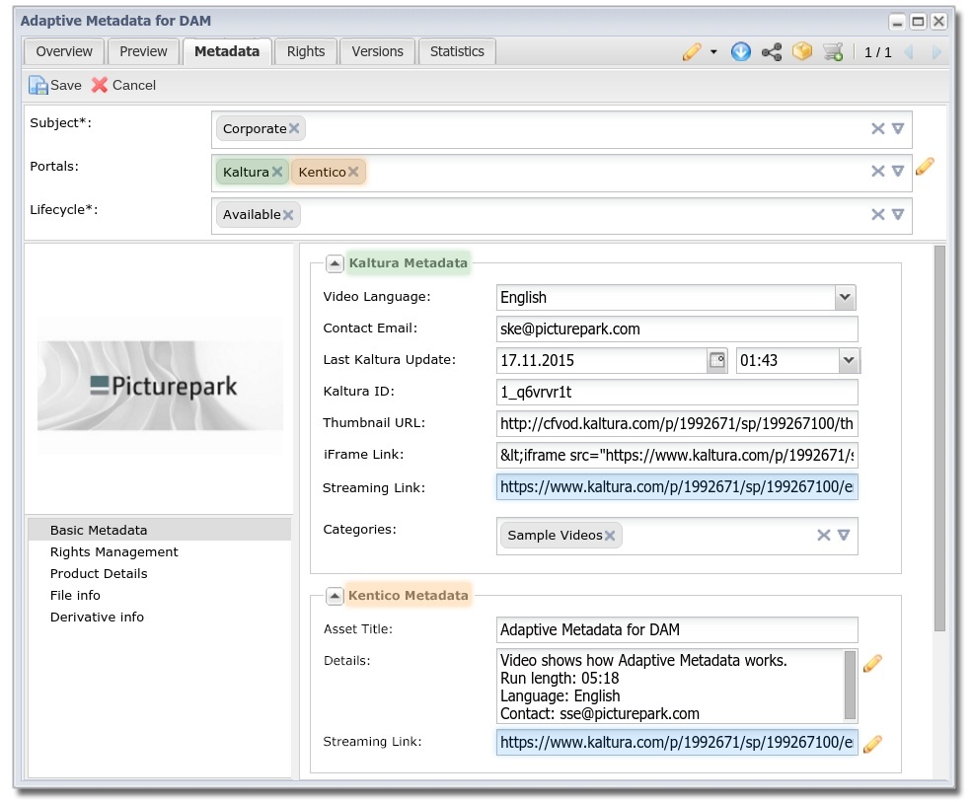Viewport: 972px width, 802px height.
Task: Collapse the Kentico Metadata section
Action: point(335,596)
